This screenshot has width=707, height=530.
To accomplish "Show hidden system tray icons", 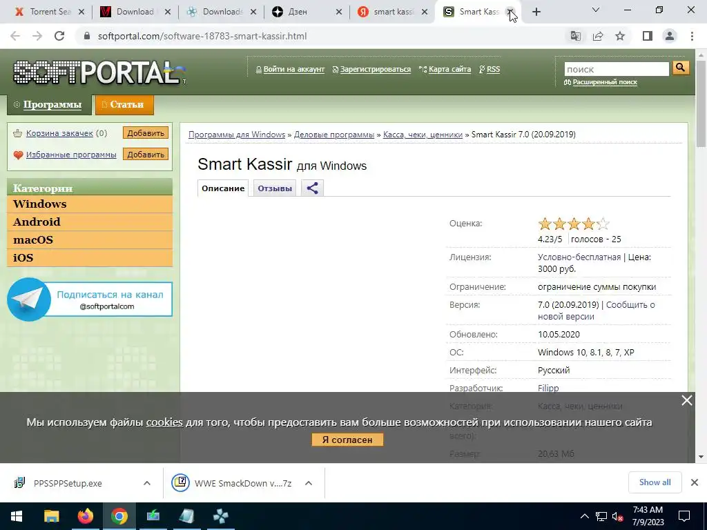I will [x=584, y=516].
